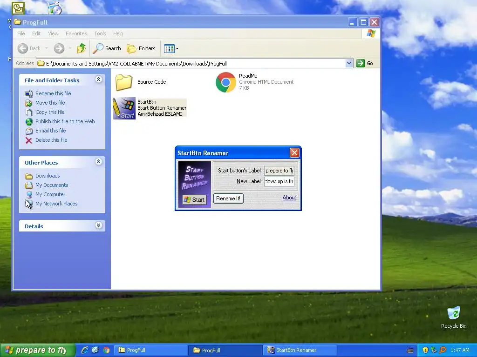This screenshot has height=357, width=477.
Task: Click the Start preview button in Renamer
Action: point(194,199)
